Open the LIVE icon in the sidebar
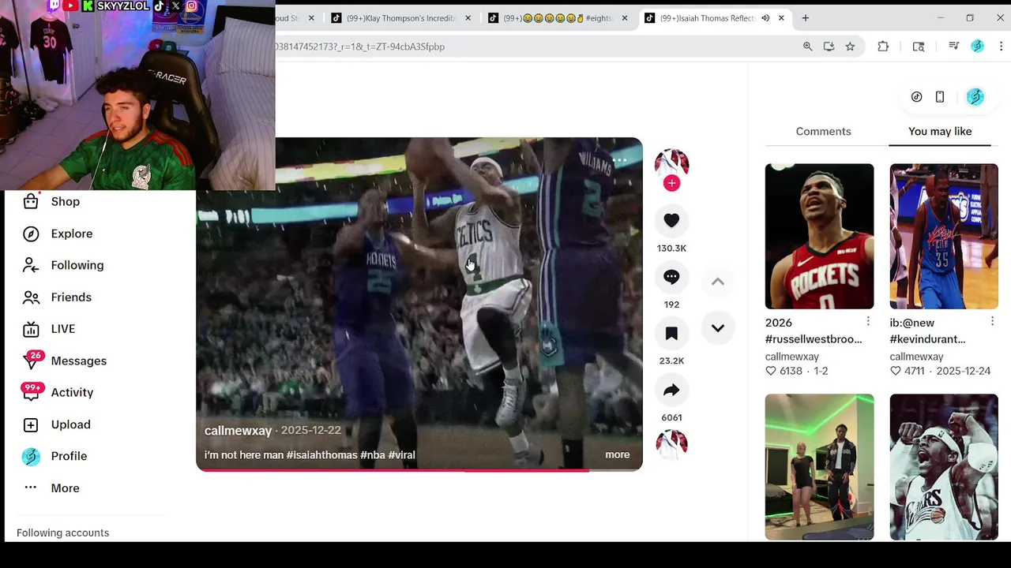The height and width of the screenshot is (568, 1011). tap(30, 329)
